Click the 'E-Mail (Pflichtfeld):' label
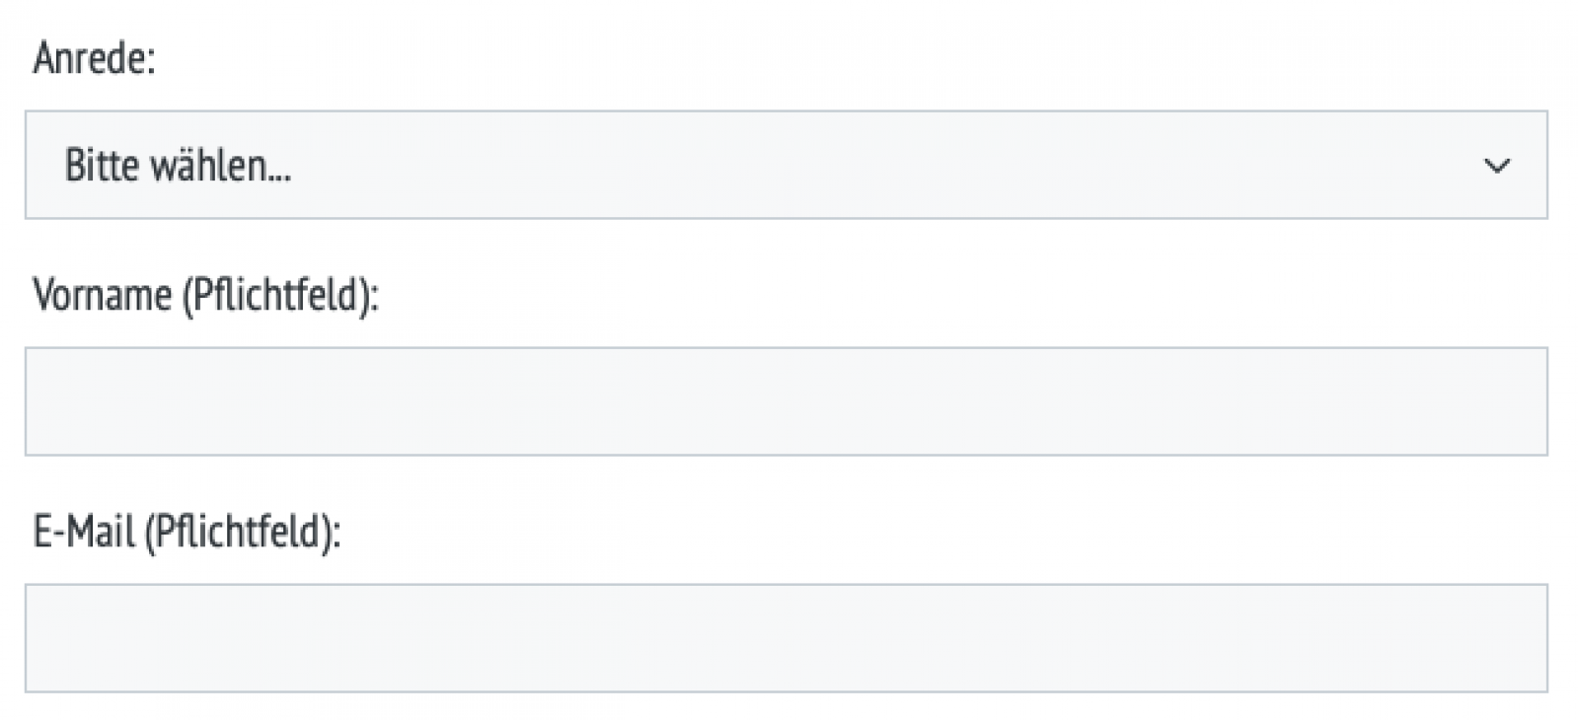The image size is (1578, 720). pyautogui.click(x=187, y=533)
